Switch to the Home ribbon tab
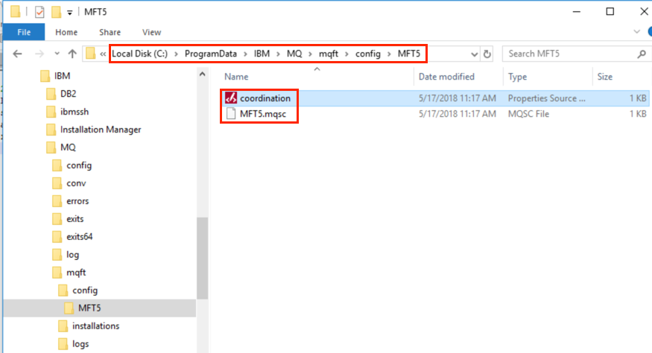Image resolution: width=652 pixels, height=353 pixels. (x=66, y=32)
